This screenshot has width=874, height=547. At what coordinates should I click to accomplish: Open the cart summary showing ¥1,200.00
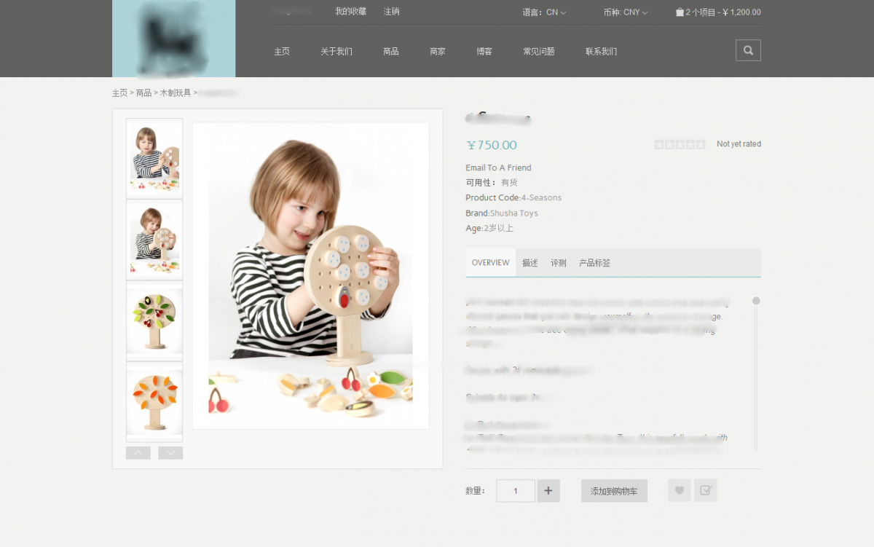[x=723, y=12]
